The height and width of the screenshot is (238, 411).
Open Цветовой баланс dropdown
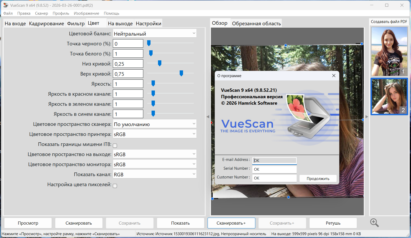coord(155,34)
